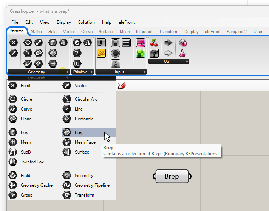Click the dark arrow icon in Util panel
Viewport: 269px width, 211px height.
[168, 43]
